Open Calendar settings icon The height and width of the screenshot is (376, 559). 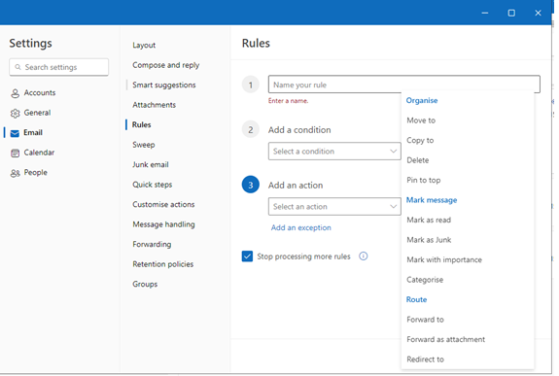coord(15,154)
